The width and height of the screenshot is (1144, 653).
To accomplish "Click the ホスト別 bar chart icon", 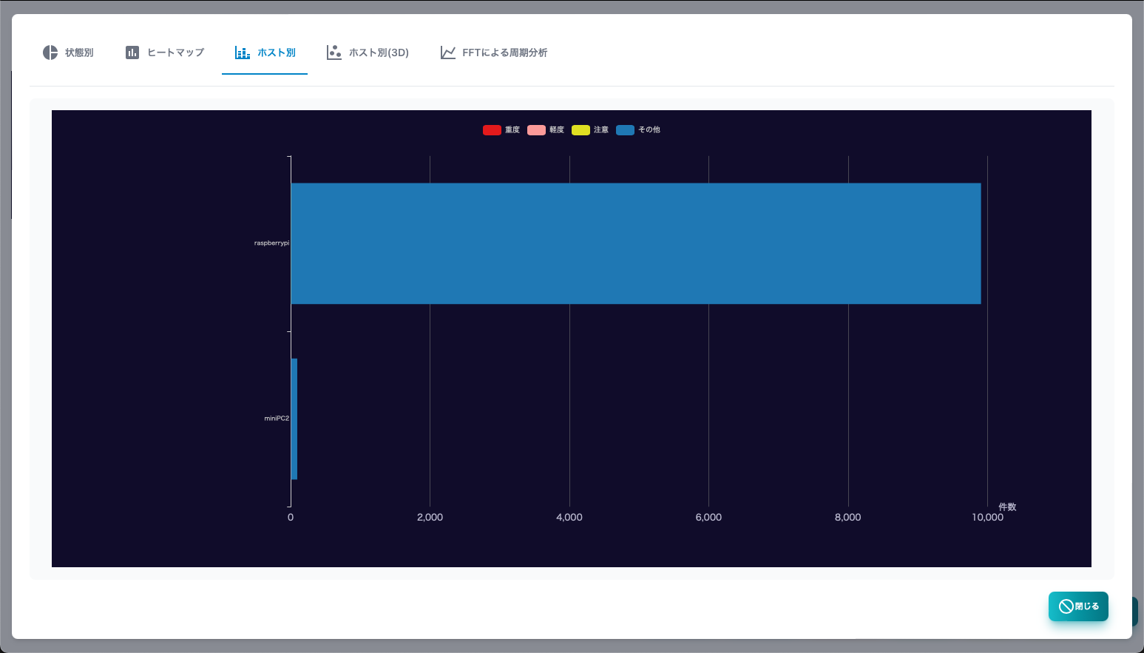I will click(243, 53).
